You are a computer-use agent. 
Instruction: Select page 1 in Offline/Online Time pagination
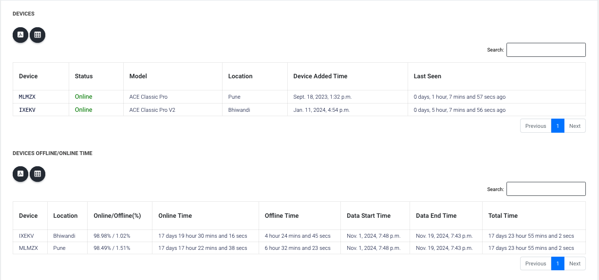click(558, 263)
